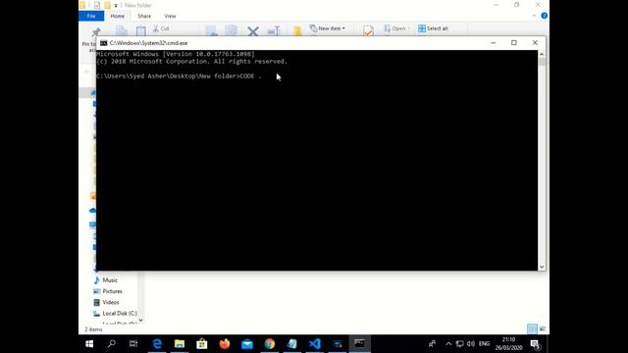
Task: Click the Properties checkmark icon in ribbon
Action: click(368, 30)
